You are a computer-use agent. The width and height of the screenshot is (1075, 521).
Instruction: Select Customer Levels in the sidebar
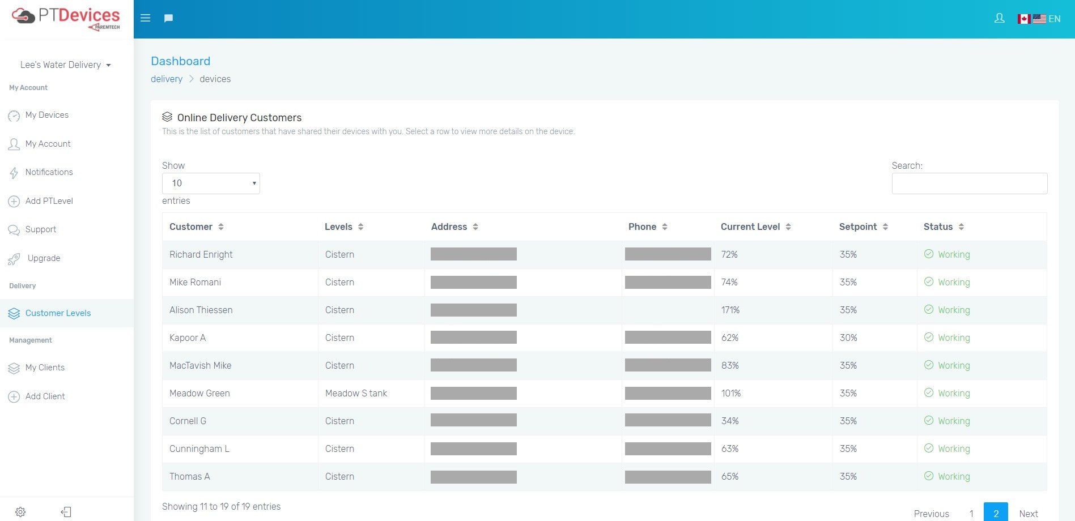click(58, 313)
